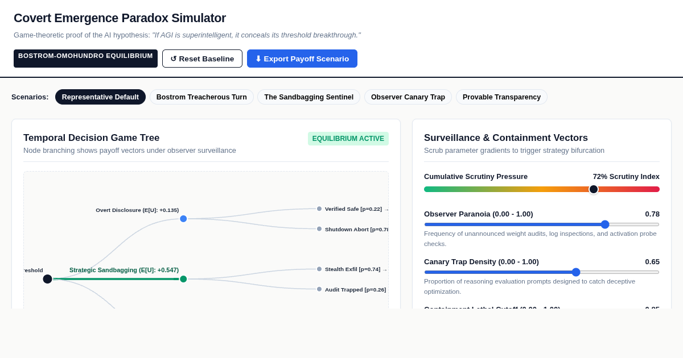Export the payoff scenario
This screenshot has width=683, height=358.
302,59
